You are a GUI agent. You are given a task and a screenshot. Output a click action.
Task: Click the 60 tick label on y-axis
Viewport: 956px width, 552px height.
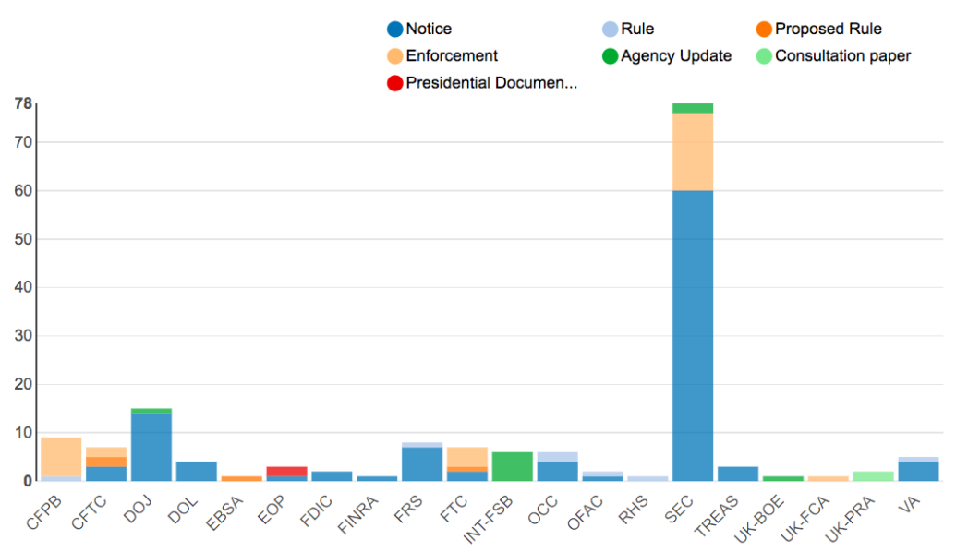coord(23,191)
